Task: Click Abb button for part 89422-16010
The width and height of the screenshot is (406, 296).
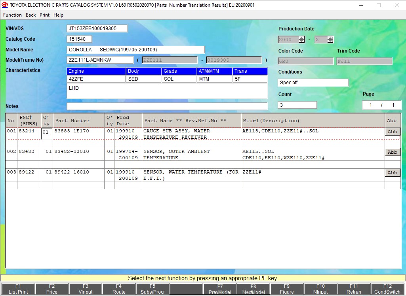Action: 392,173
